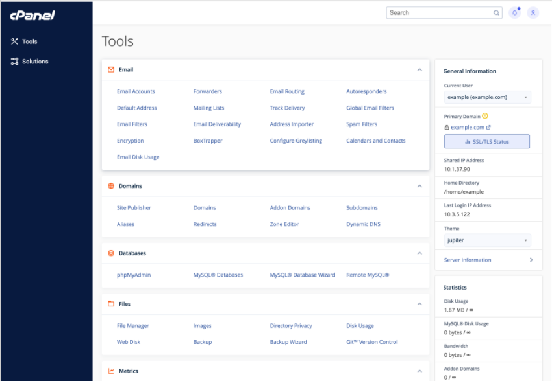Click the notifications bell icon
Image resolution: width=552 pixels, height=381 pixels.
coord(515,13)
